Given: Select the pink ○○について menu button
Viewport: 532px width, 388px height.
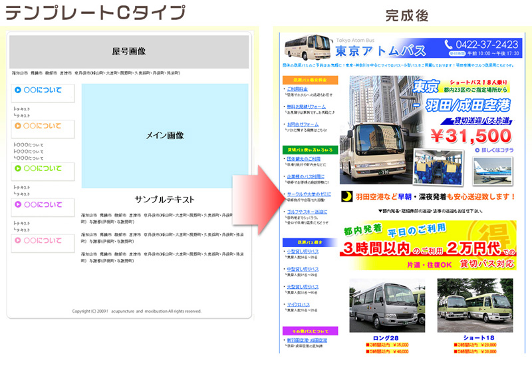Looking at the screenshot, I should tap(43, 244).
